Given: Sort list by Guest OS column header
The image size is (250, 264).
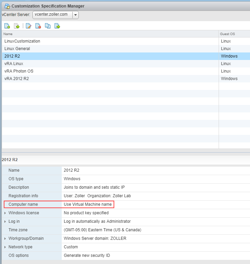Looking at the screenshot, I should (x=234, y=34).
